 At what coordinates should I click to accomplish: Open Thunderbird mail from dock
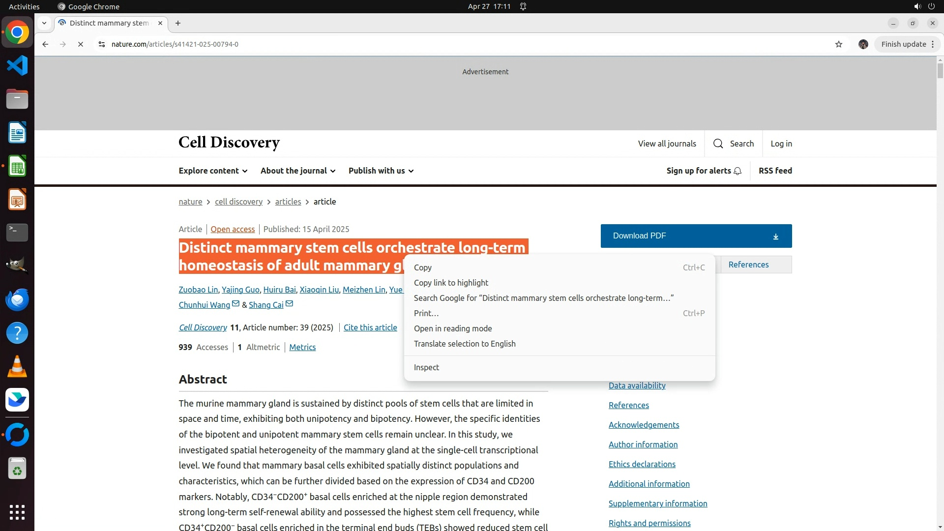(17, 299)
